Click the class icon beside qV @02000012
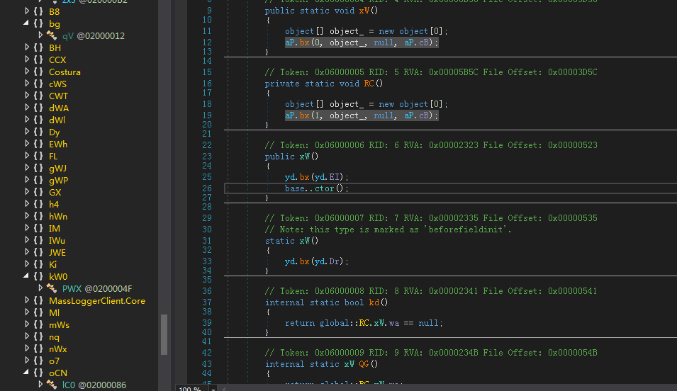The width and height of the screenshot is (677, 391). point(52,36)
